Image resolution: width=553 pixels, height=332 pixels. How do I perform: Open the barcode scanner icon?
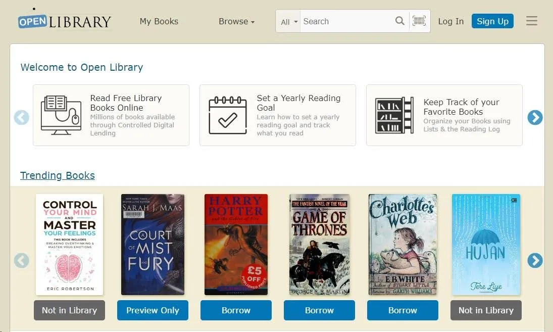click(x=419, y=21)
